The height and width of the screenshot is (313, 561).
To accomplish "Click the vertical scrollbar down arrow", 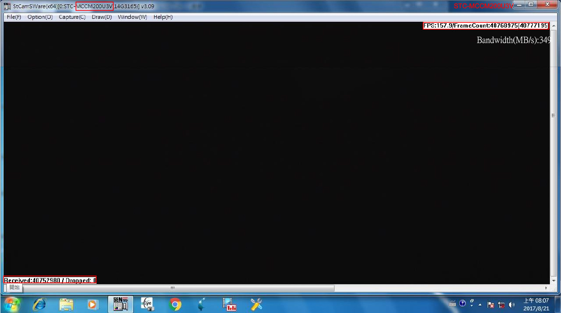I will 553,280.
